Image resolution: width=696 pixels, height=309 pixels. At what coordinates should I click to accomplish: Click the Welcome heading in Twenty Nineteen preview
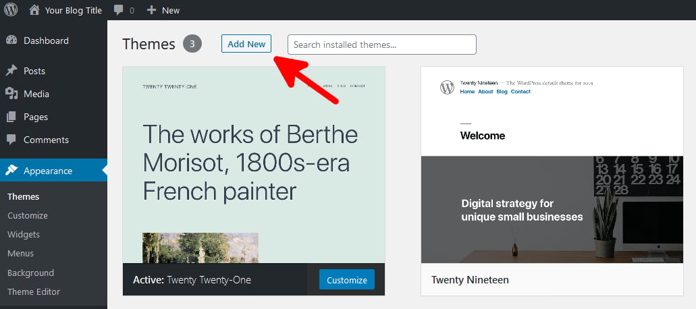(x=483, y=136)
